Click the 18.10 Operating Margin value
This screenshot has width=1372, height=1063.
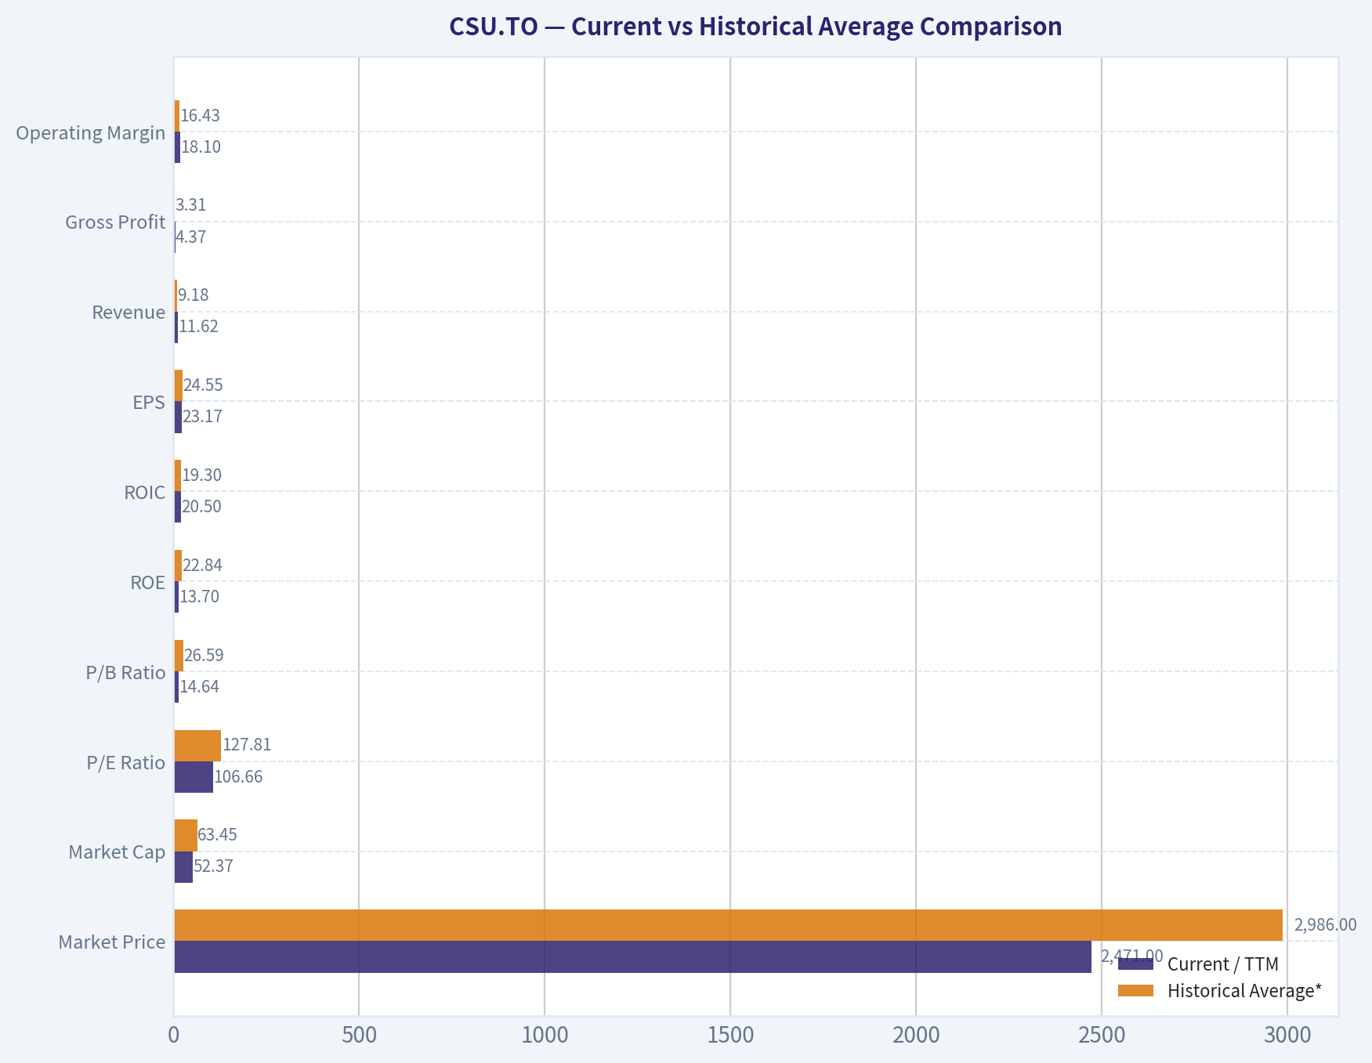[x=201, y=147]
